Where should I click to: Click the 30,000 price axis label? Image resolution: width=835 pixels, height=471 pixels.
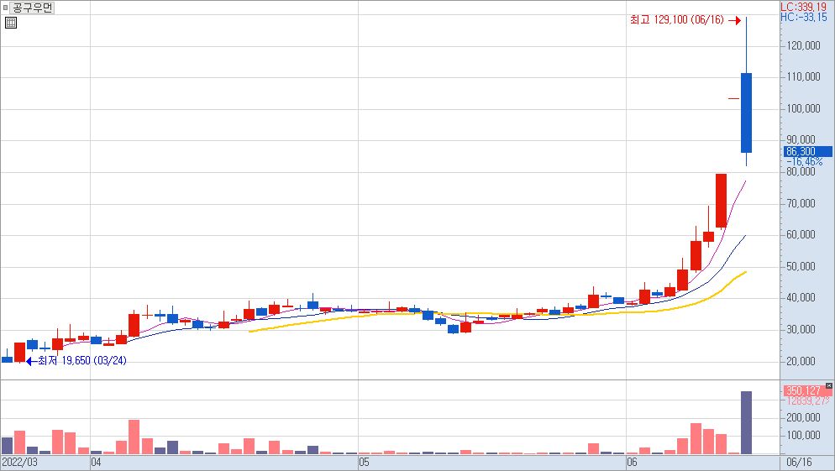click(801, 329)
